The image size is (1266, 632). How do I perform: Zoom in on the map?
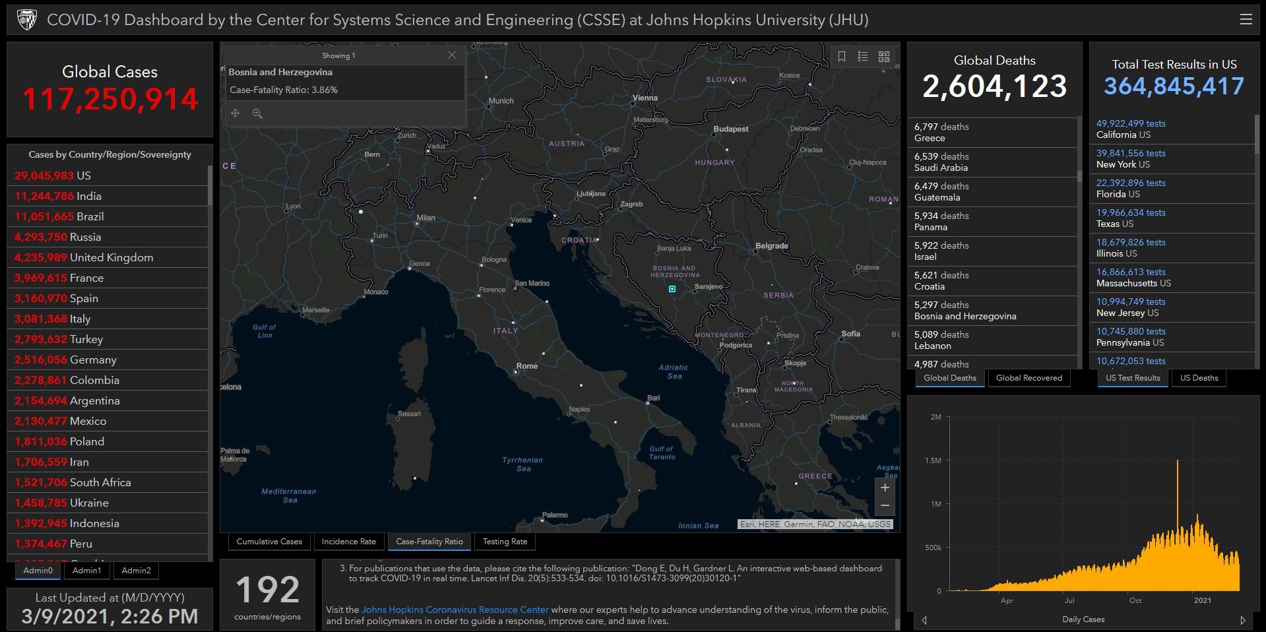coord(885,488)
